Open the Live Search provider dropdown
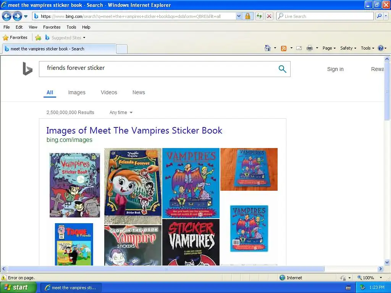 click(x=386, y=16)
